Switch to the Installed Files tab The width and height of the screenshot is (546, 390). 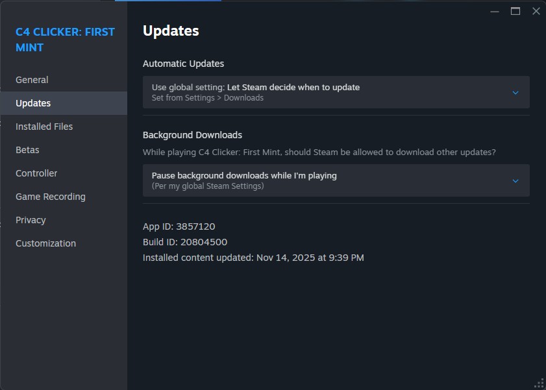pyautogui.click(x=44, y=127)
